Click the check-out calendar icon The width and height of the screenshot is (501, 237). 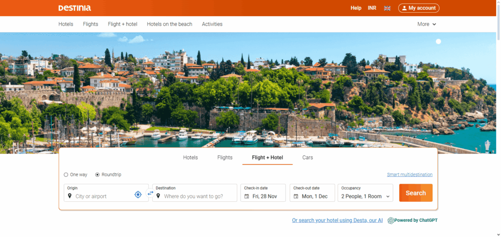pyautogui.click(x=295, y=196)
